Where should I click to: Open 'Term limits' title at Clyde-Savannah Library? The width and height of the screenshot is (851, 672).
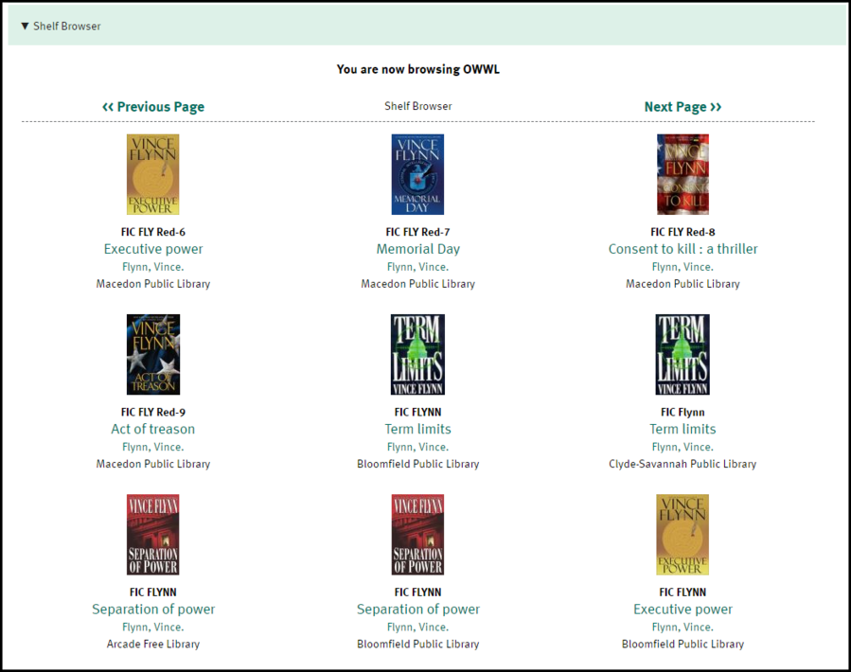[683, 430]
